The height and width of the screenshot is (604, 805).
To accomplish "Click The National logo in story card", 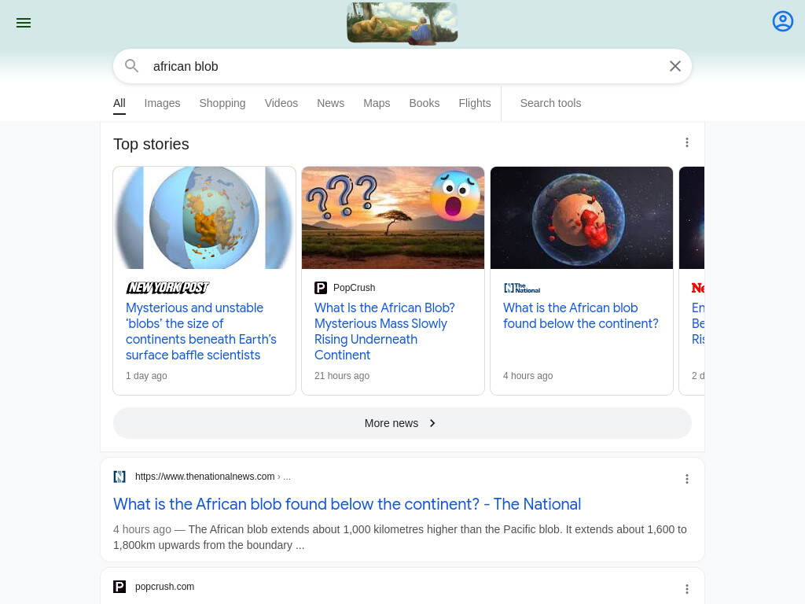I will (x=522, y=288).
